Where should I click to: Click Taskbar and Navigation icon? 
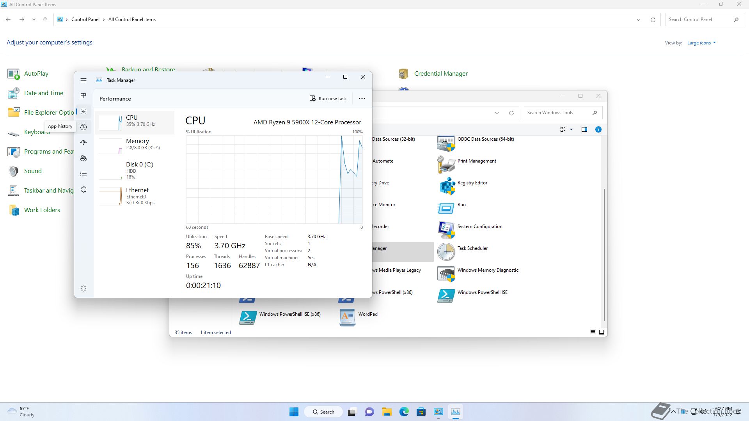[x=14, y=191]
